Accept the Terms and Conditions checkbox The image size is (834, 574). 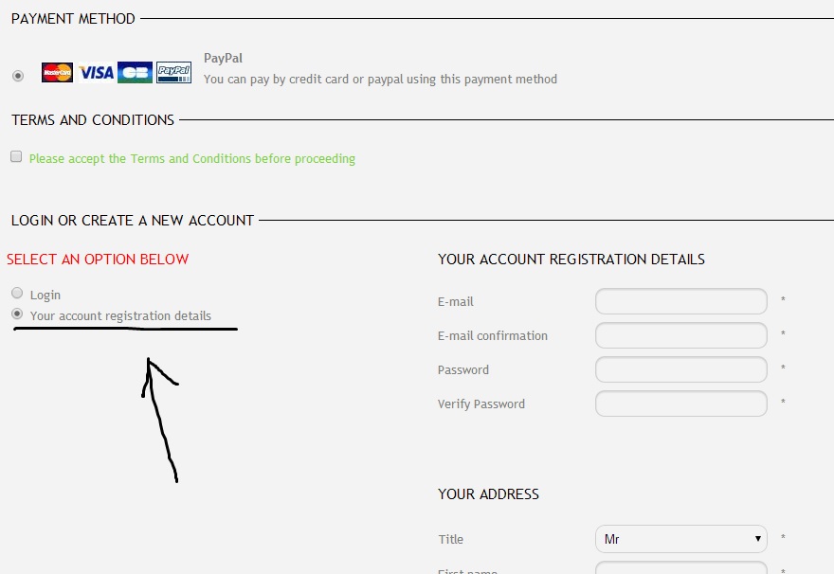point(16,157)
